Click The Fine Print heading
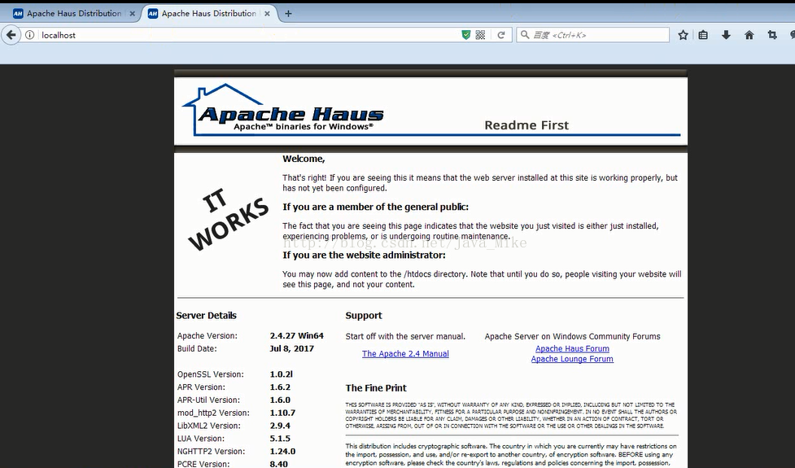 click(376, 388)
